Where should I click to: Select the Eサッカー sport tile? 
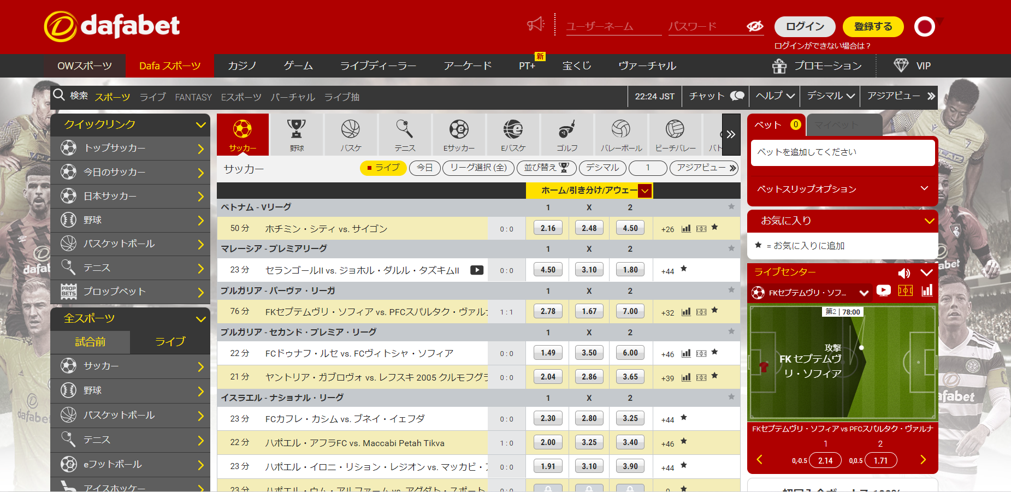[x=459, y=134]
